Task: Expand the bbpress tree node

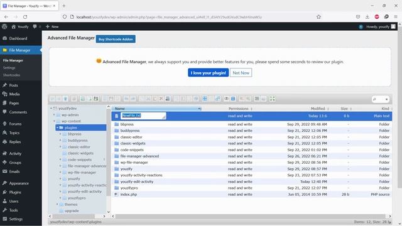Action: click(x=60, y=134)
